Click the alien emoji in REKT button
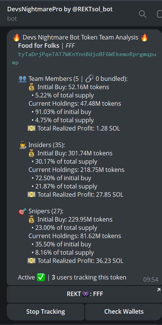The image size is (162, 325). [85, 294]
